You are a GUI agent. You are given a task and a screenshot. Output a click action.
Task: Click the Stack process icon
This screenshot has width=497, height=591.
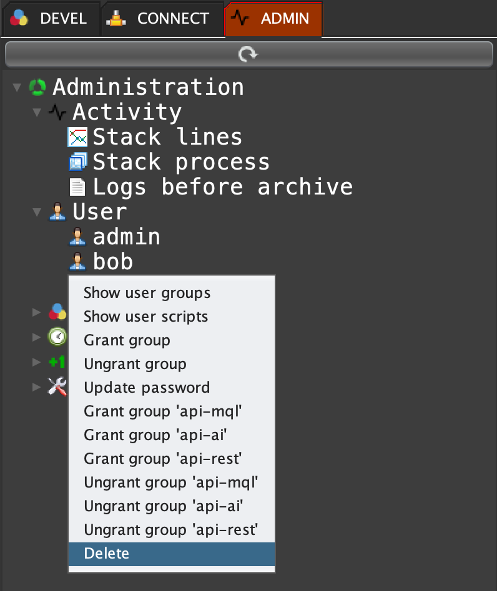[x=77, y=162]
